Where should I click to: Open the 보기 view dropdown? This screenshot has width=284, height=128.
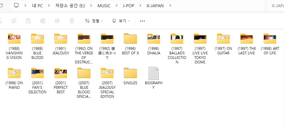coord(121,21)
